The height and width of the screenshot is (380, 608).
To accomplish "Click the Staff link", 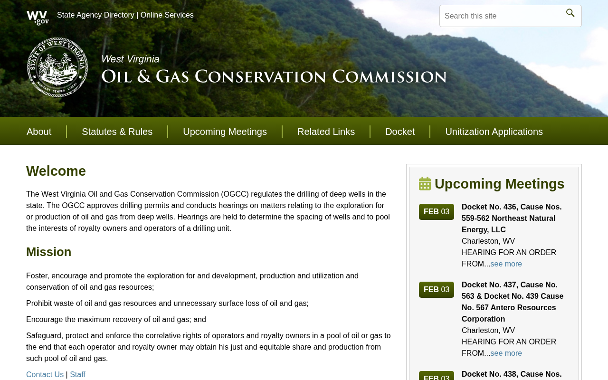I will 77,375.
